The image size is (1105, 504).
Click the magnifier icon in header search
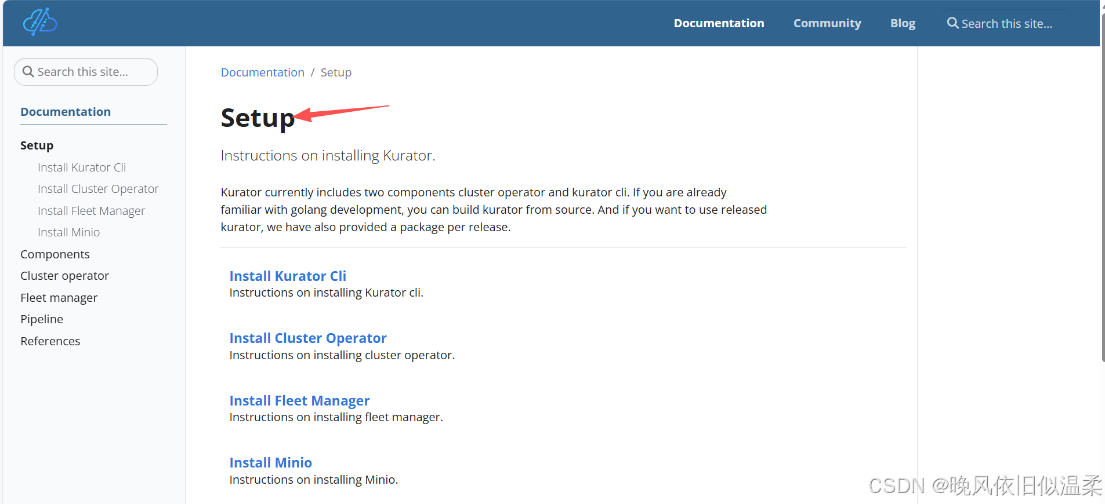coord(952,23)
